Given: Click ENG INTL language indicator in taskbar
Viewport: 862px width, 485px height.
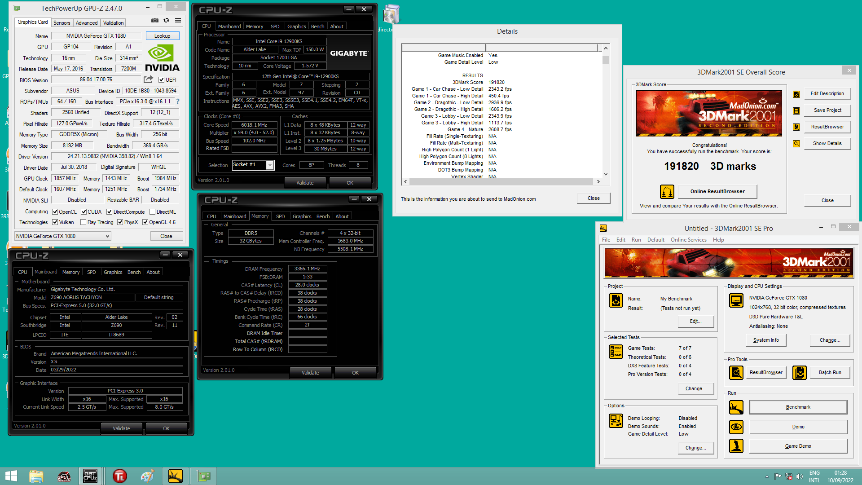Looking at the screenshot, I should point(814,476).
